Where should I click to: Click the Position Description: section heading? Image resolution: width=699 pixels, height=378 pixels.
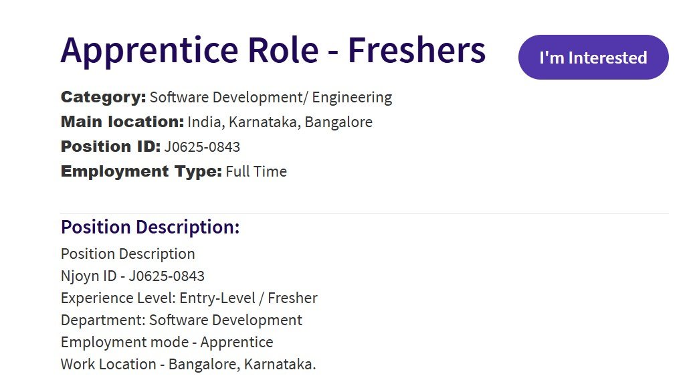(x=151, y=227)
